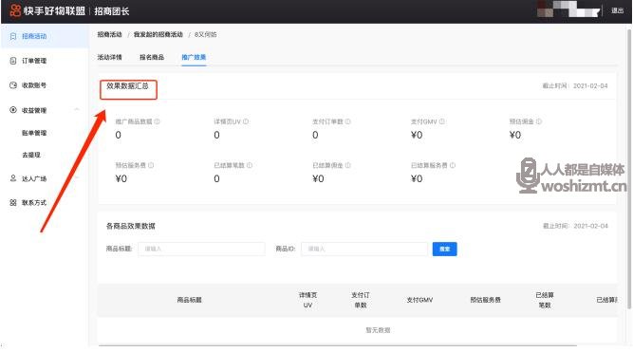
Task: Expand the 达人广场 submenu arrow
Action: [x=77, y=178]
